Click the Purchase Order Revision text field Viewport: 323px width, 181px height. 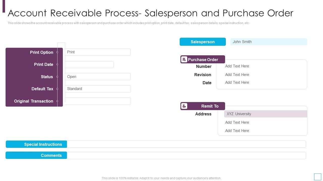[262, 75]
